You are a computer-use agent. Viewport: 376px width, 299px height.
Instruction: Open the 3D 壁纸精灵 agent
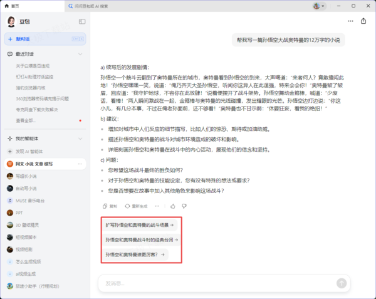(28, 224)
